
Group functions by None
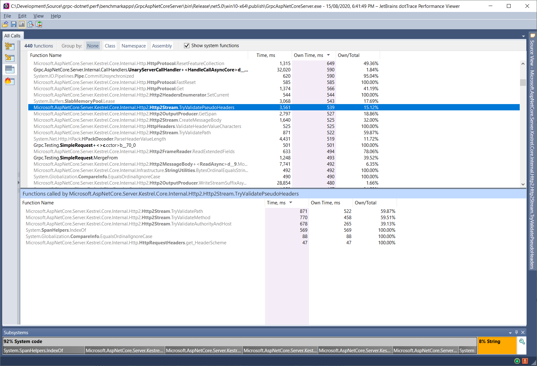[x=93, y=46]
